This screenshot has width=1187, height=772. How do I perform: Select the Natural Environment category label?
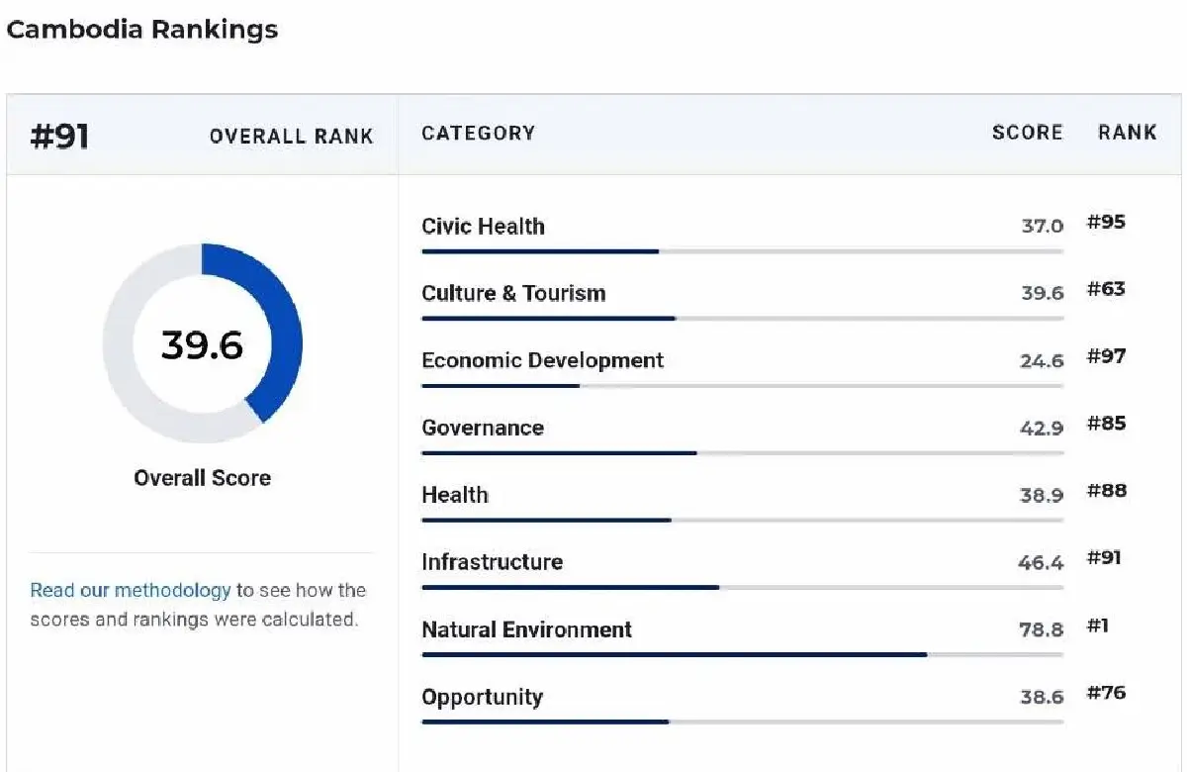tap(527, 629)
